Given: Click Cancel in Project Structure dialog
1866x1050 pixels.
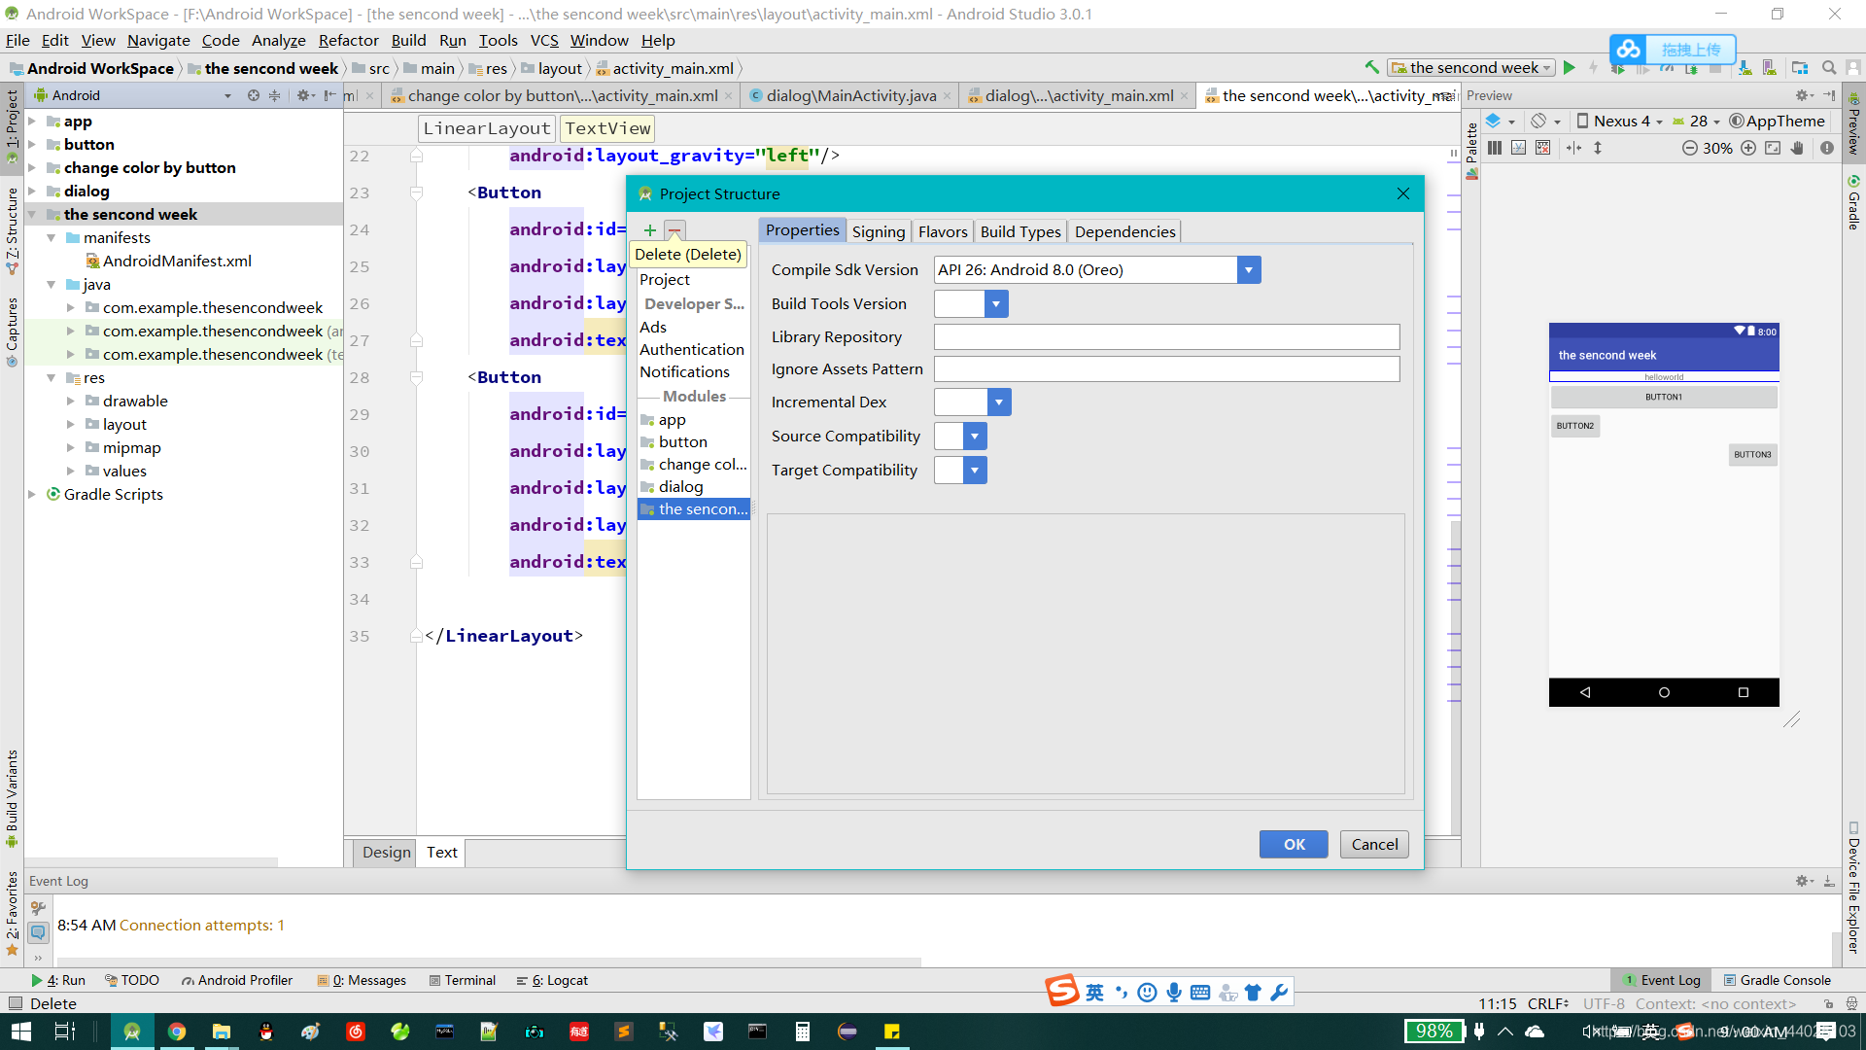Looking at the screenshot, I should click(x=1374, y=844).
